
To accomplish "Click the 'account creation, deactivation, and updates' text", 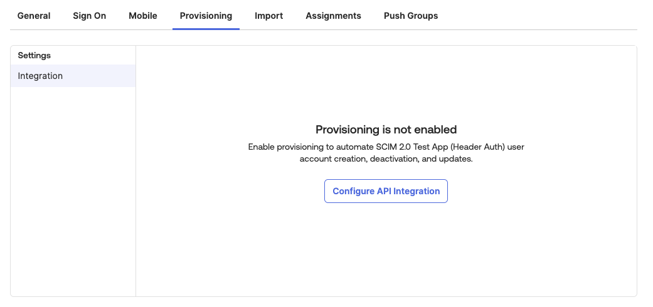I will [386, 159].
